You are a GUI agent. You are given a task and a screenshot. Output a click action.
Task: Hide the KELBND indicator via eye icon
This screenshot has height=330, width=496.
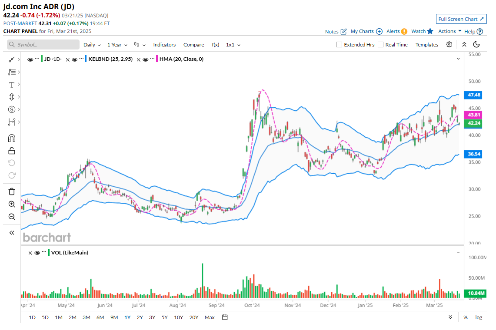pos(75,59)
